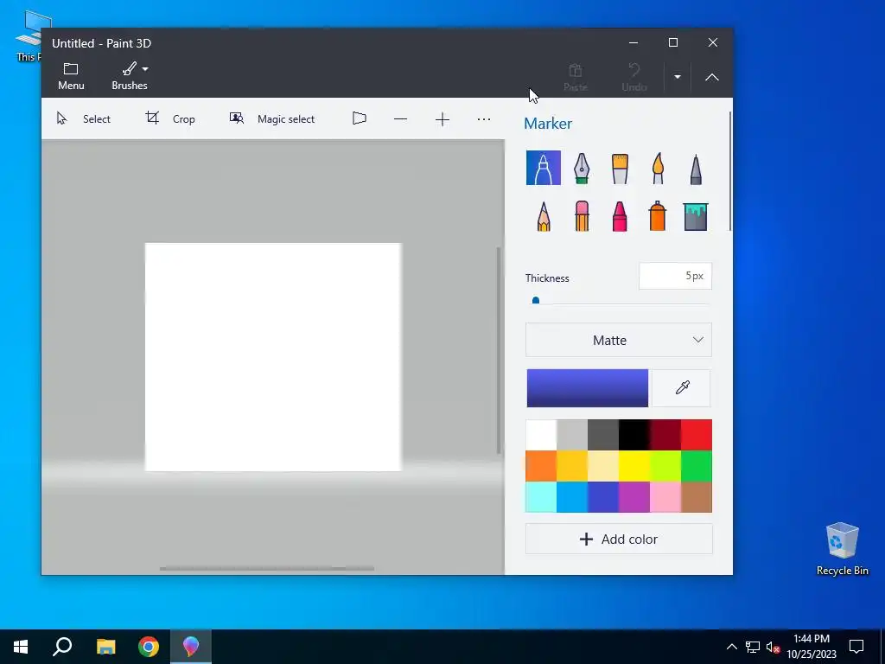Click the muted volume tray icon

773,647
